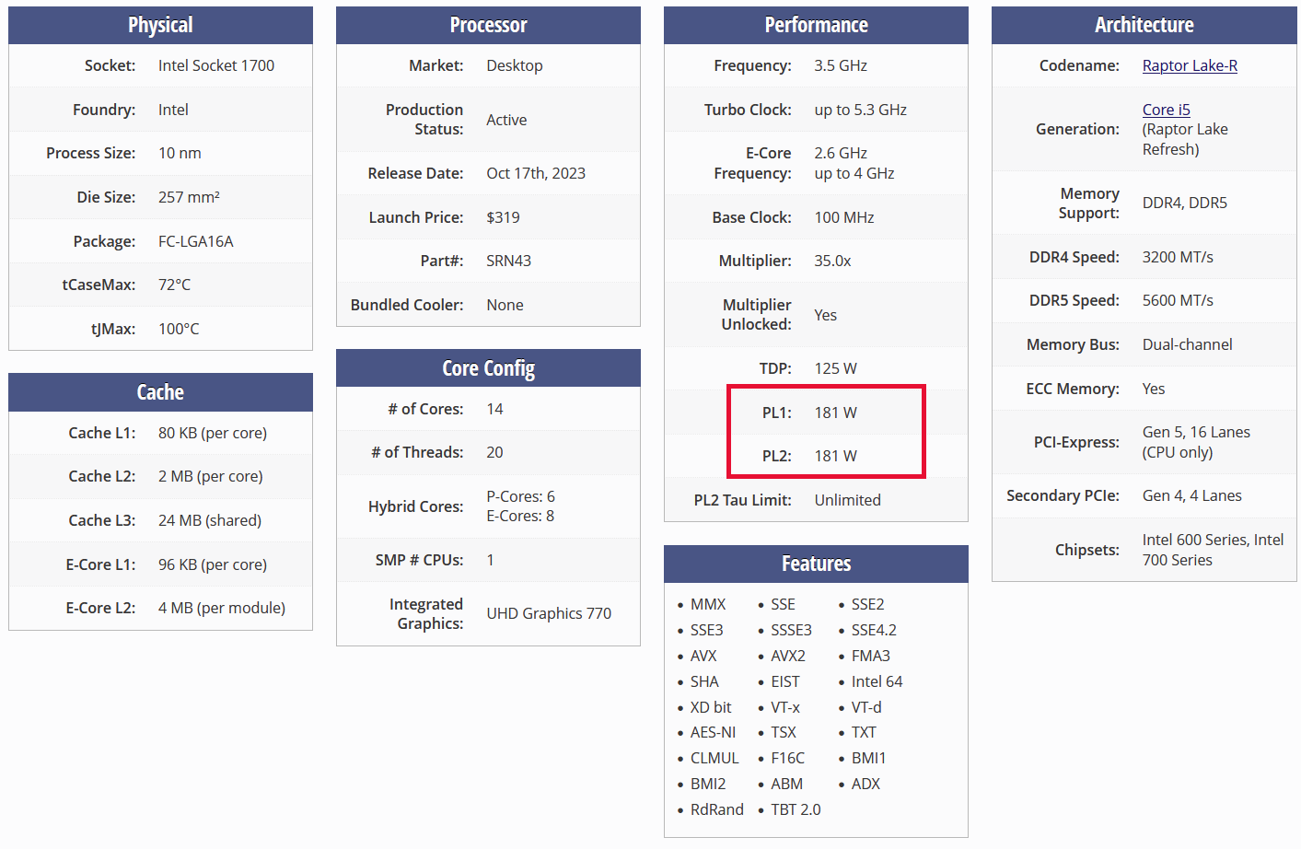
Task: Click the number of cores value '14'
Action: (494, 409)
